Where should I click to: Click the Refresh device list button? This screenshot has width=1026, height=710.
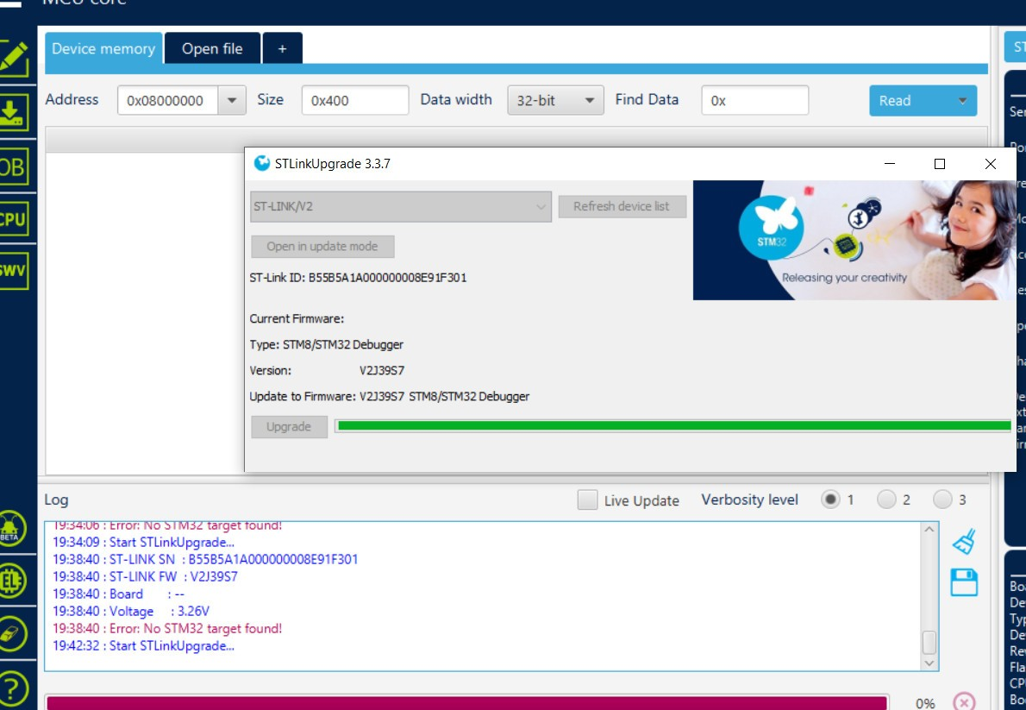pyautogui.click(x=622, y=206)
